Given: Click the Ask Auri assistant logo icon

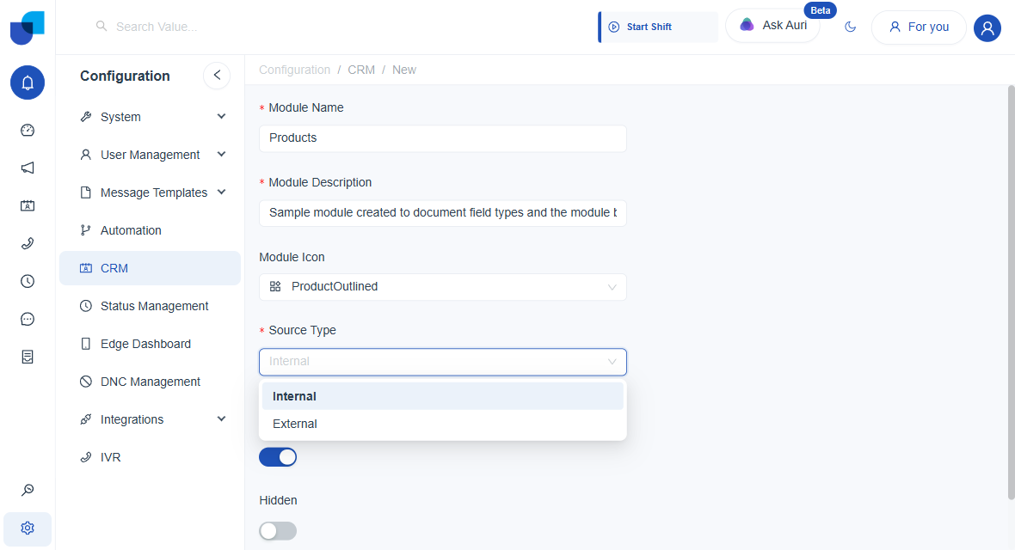Looking at the screenshot, I should point(747,25).
